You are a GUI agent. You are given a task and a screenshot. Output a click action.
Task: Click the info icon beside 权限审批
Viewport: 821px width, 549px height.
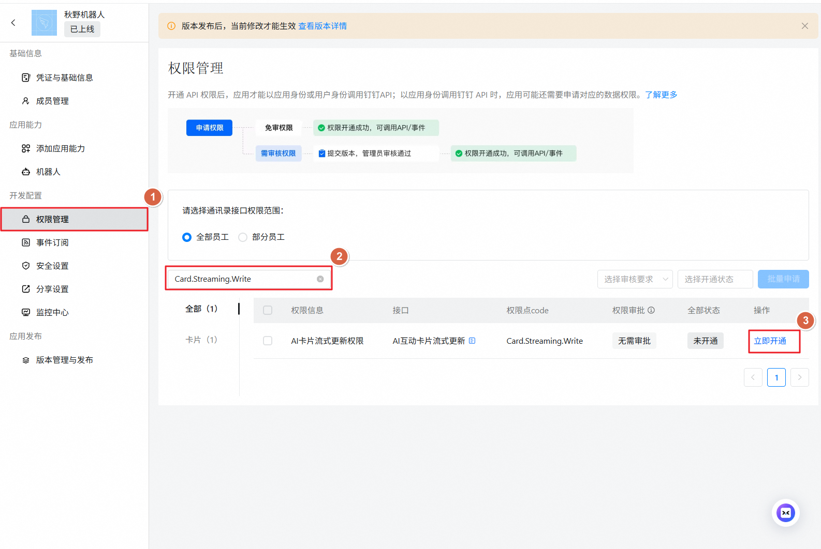(651, 310)
